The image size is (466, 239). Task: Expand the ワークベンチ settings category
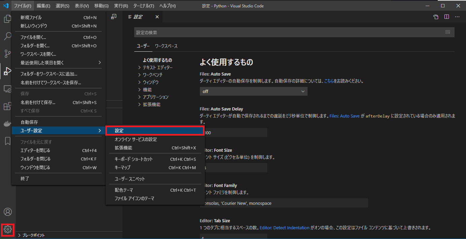[x=150, y=75]
